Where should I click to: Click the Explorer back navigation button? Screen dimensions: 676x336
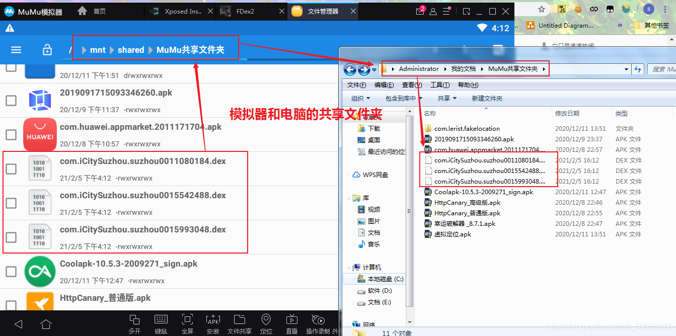click(350, 69)
